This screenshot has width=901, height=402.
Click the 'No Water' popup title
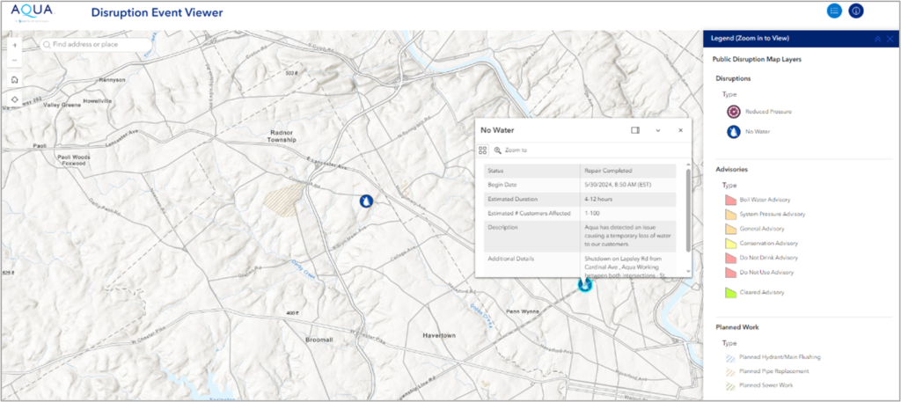pyautogui.click(x=497, y=130)
